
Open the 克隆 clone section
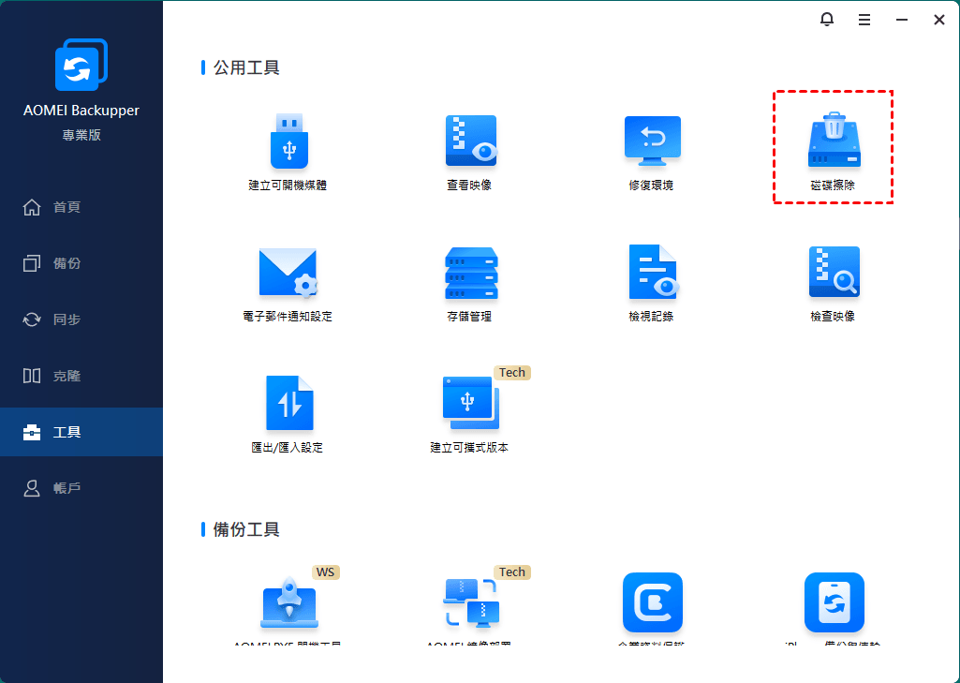[81, 376]
